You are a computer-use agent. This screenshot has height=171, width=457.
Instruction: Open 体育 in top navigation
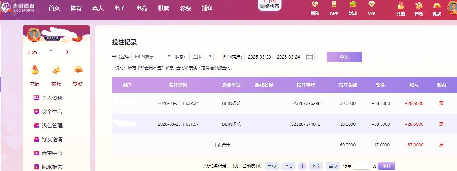76,8
